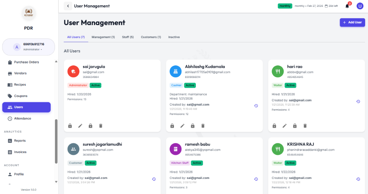Open the user avatar menu labeled U
This screenshot has width=368, height=194.
tap(360, 6)
